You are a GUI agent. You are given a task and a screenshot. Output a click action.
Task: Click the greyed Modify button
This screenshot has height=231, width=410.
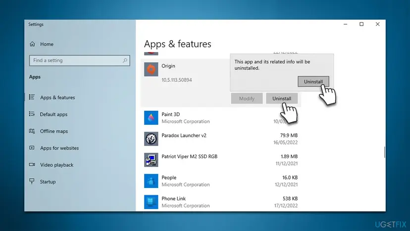coord(247,99)
